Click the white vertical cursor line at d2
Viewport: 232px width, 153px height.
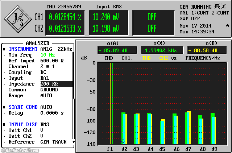click(x=123, y=87)
